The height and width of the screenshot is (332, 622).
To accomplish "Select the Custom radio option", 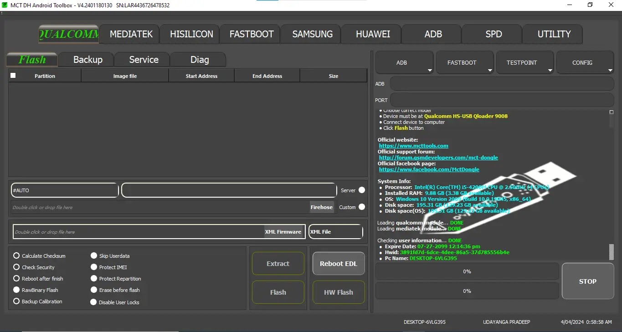I will tap(362, 207).
